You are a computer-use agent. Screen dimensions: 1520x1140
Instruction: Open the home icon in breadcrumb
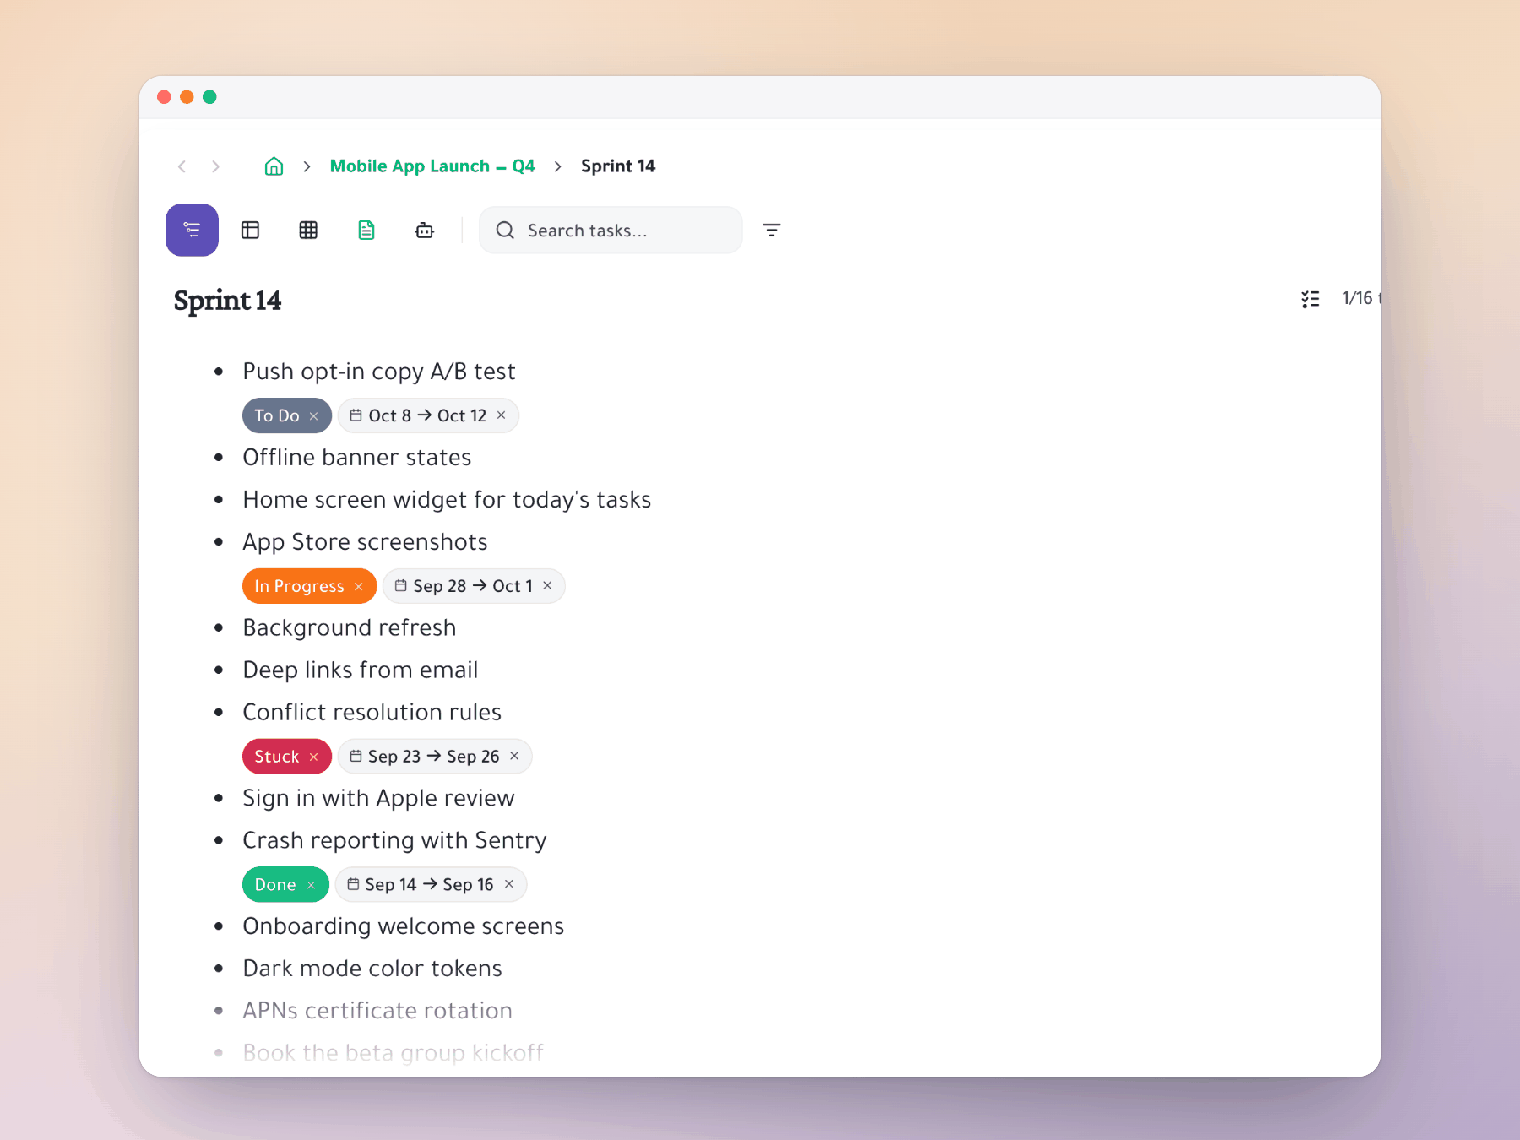(x=274, y=166)
